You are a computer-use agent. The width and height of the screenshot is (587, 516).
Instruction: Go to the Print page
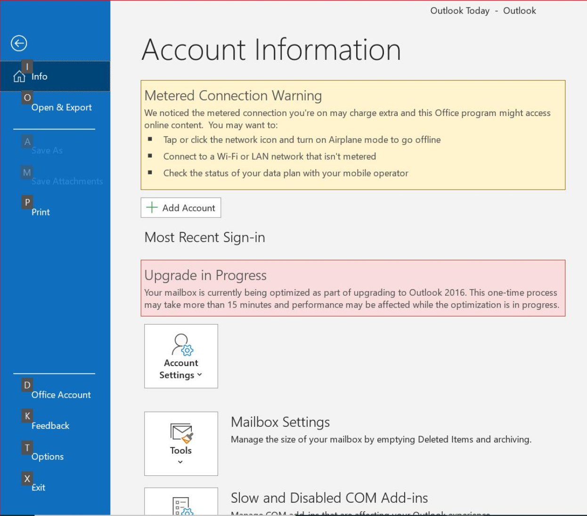pos(55,212)
